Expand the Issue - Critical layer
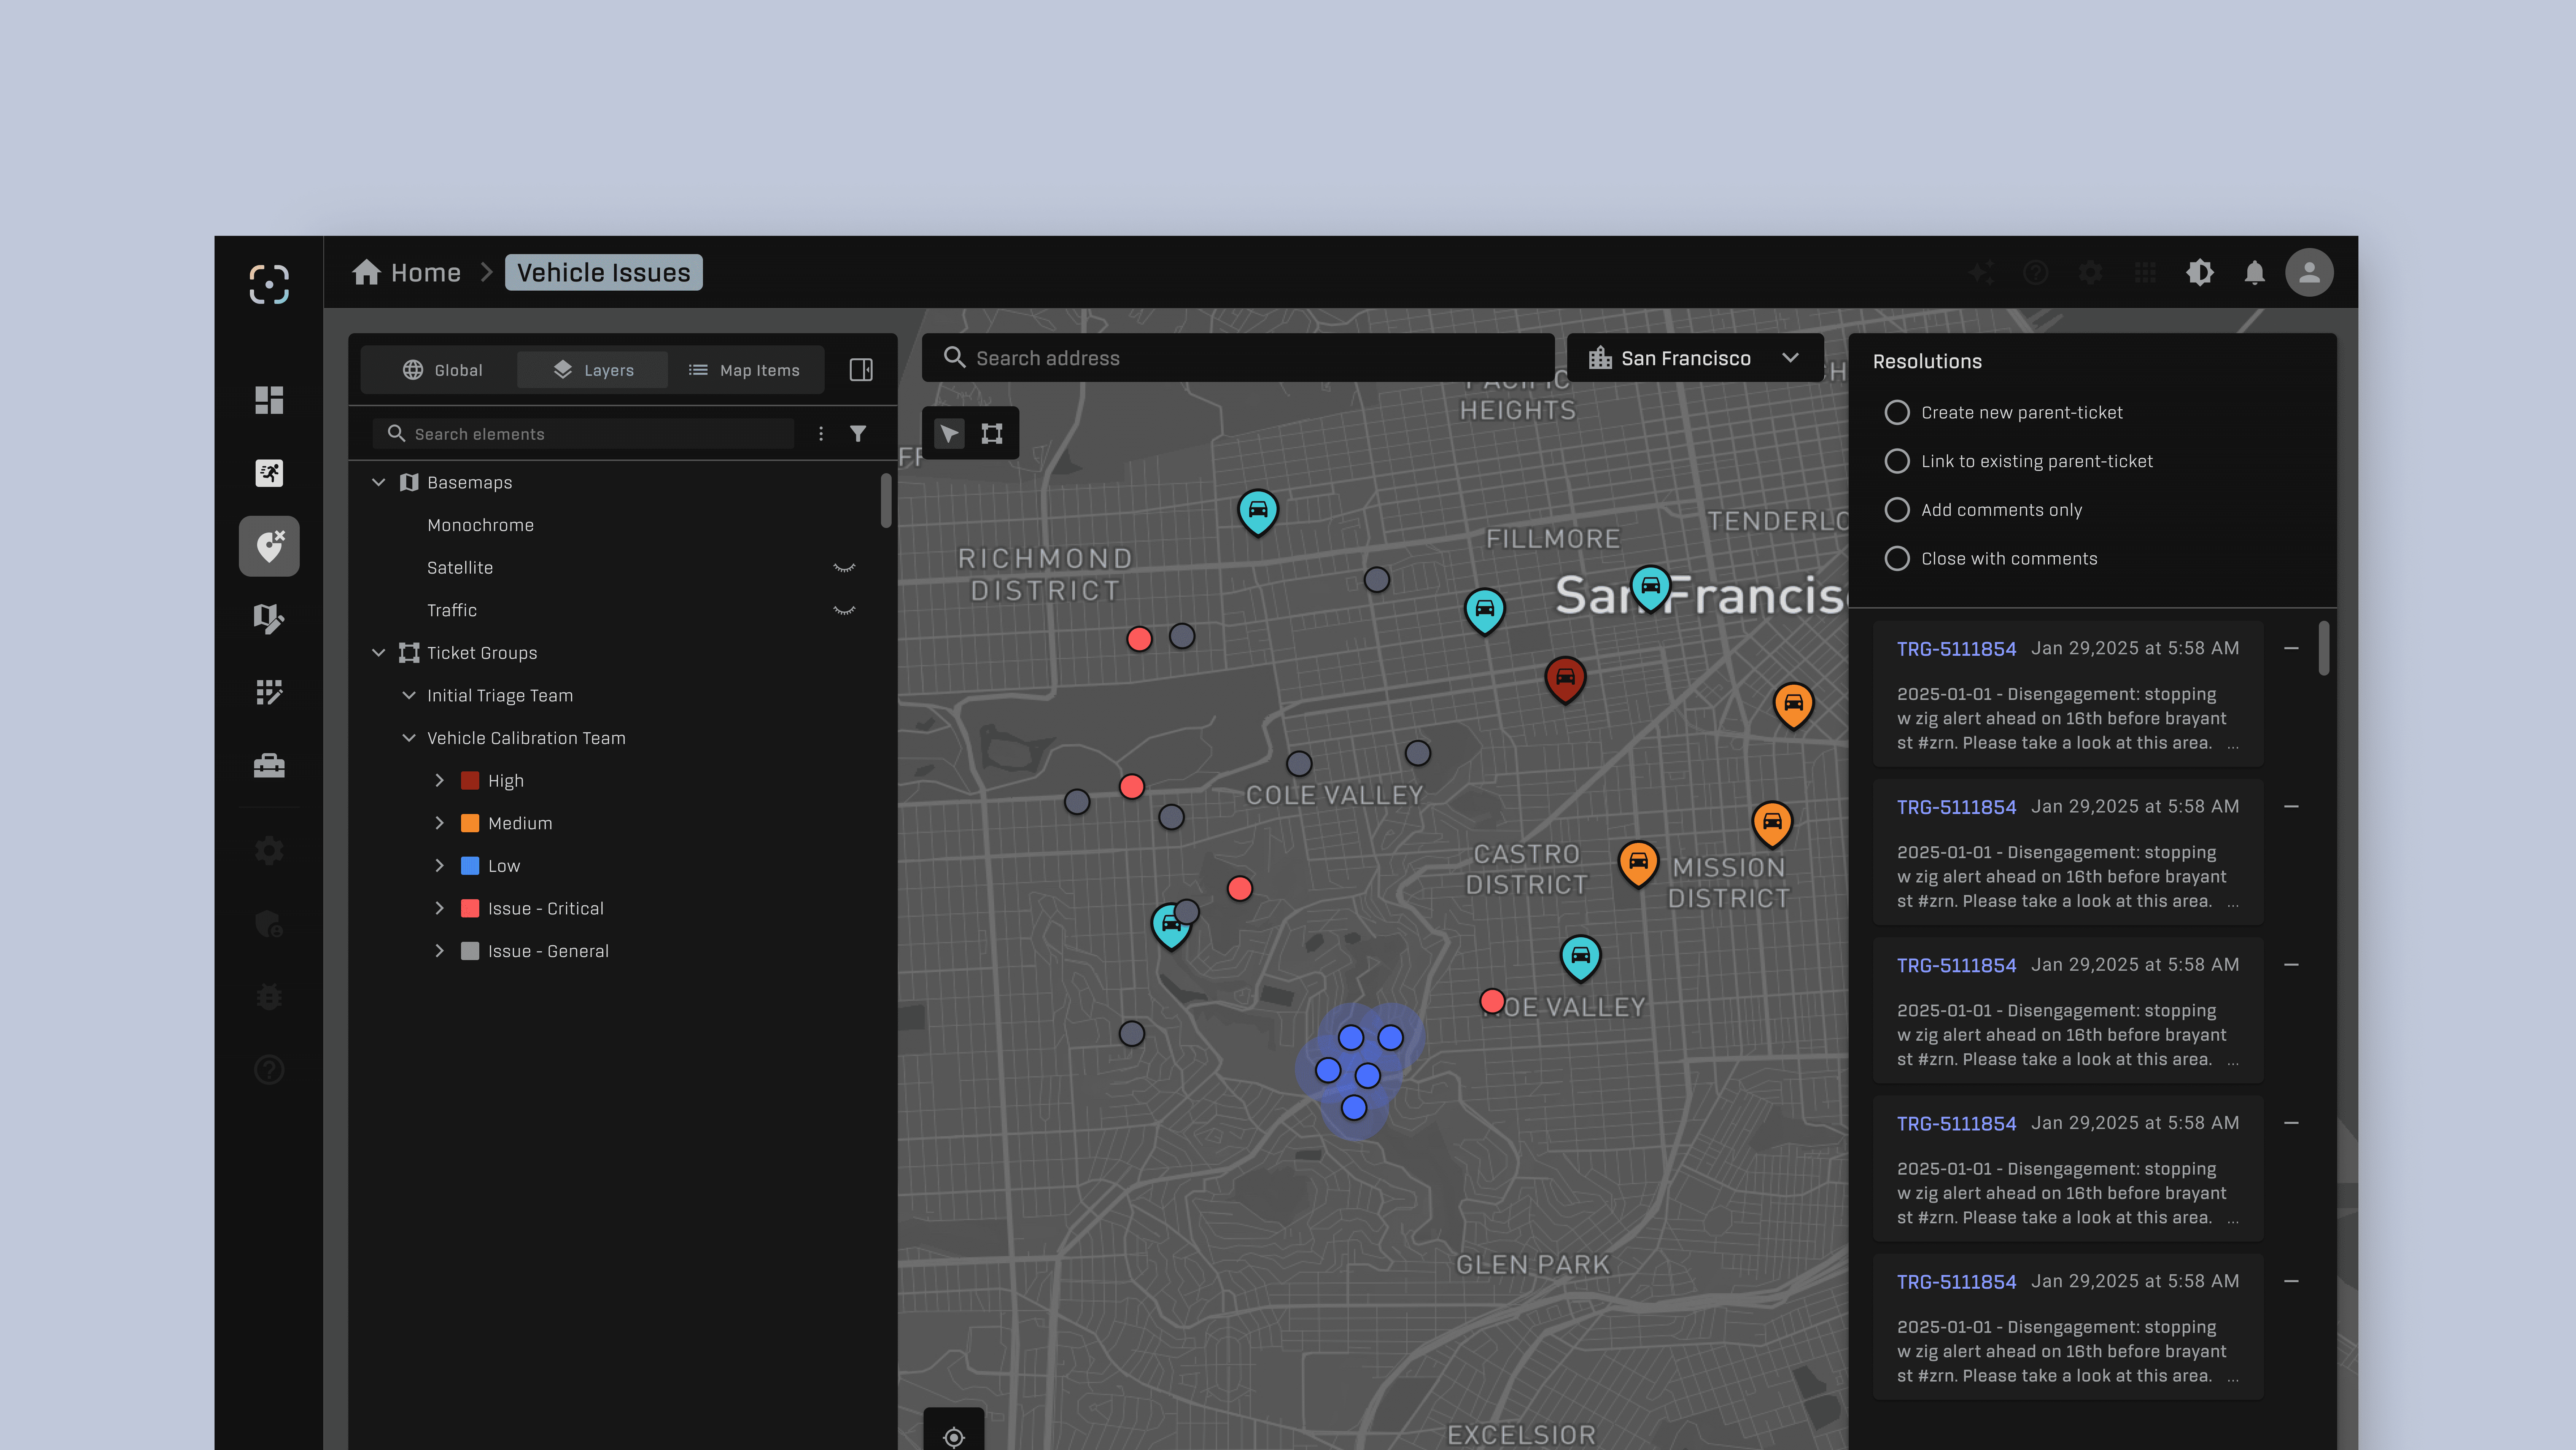The width and height of the screenshot is (2576, 1450). 439,908
